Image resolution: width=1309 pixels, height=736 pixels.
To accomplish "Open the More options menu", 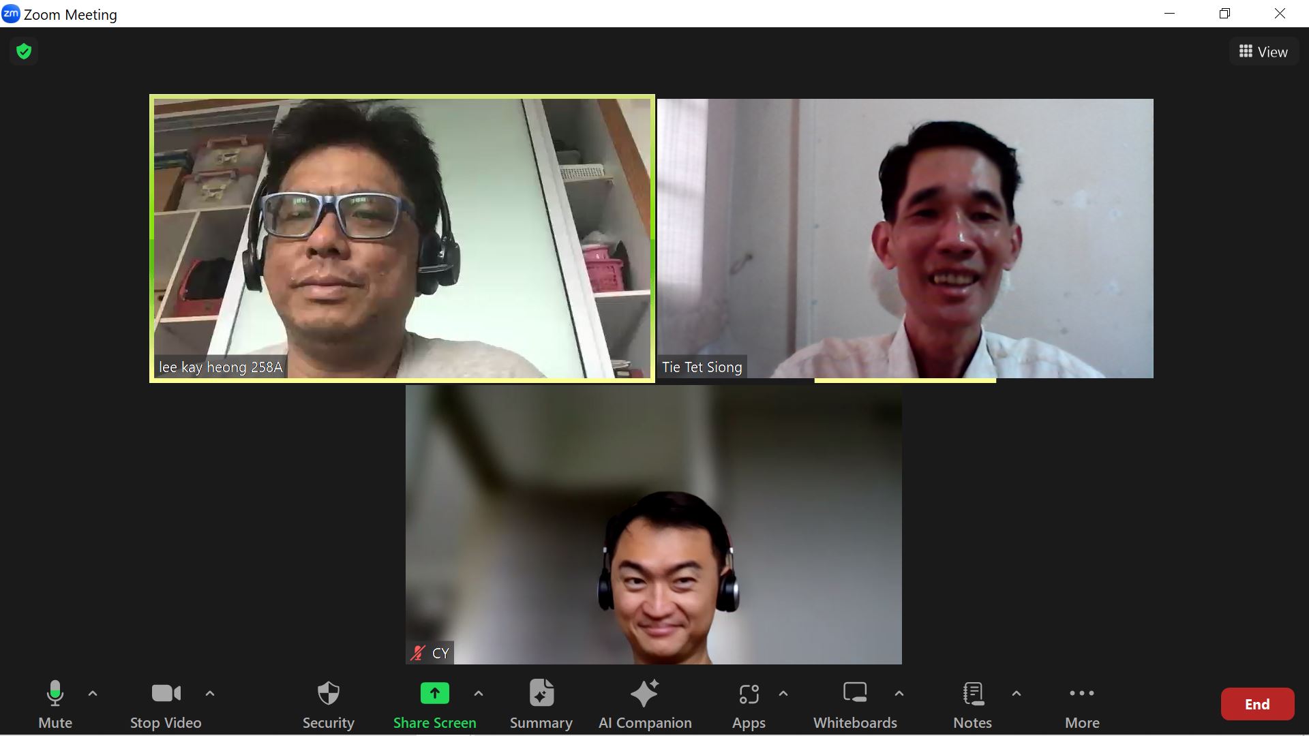I will pyautogui.click(x=1082, y=705).
